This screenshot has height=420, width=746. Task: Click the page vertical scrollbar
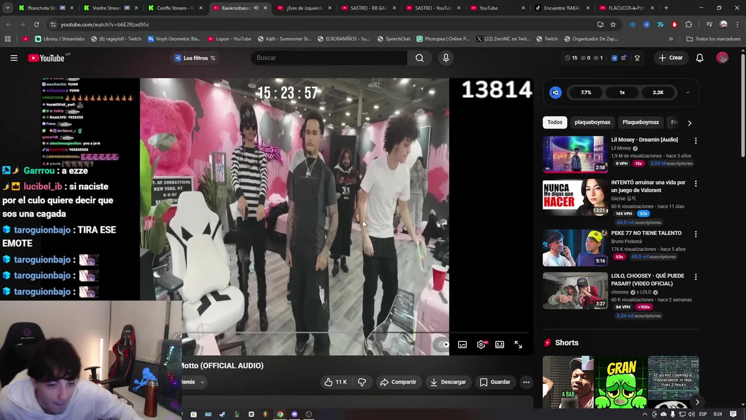click(x=743, y=105)
